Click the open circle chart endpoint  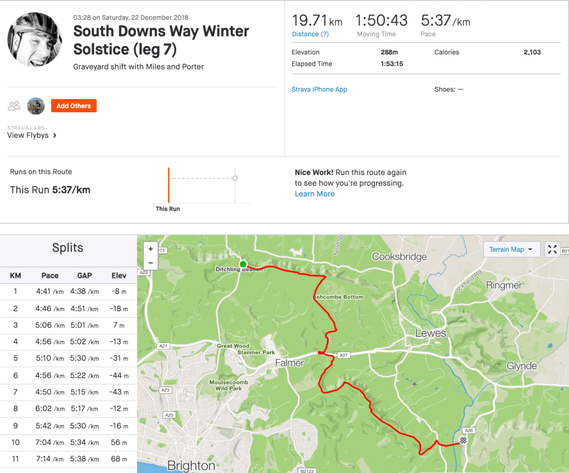(x=235, y=178)
